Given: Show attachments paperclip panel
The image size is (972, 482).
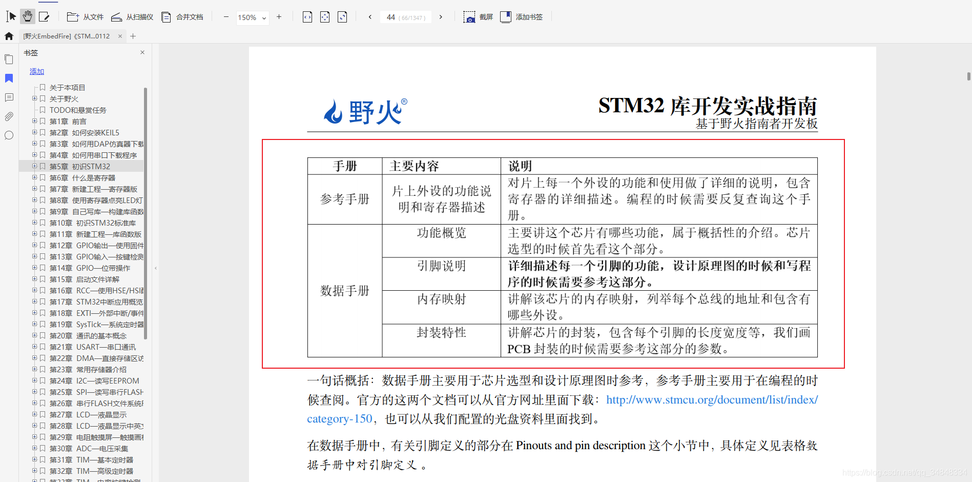Looking at the screenshot, I should (9, 116).
